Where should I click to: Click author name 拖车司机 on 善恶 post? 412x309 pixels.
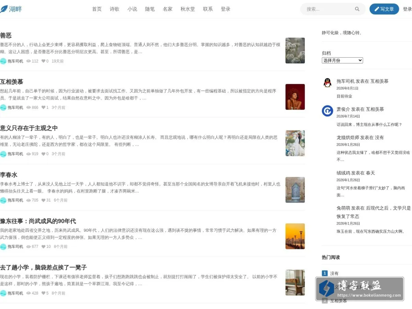tap(15, 61)
